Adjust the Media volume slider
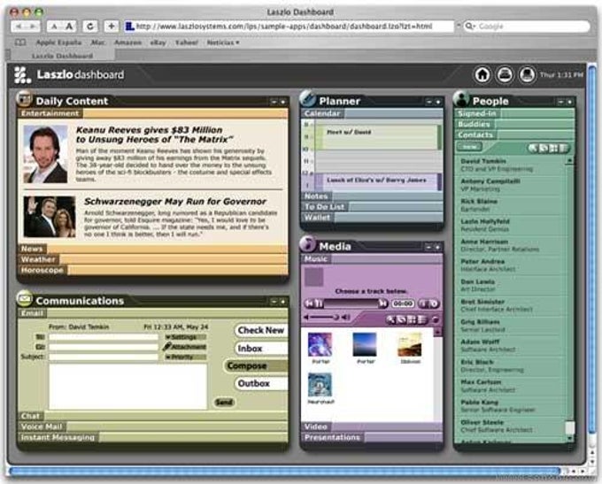602x484 pixels. 324,317
